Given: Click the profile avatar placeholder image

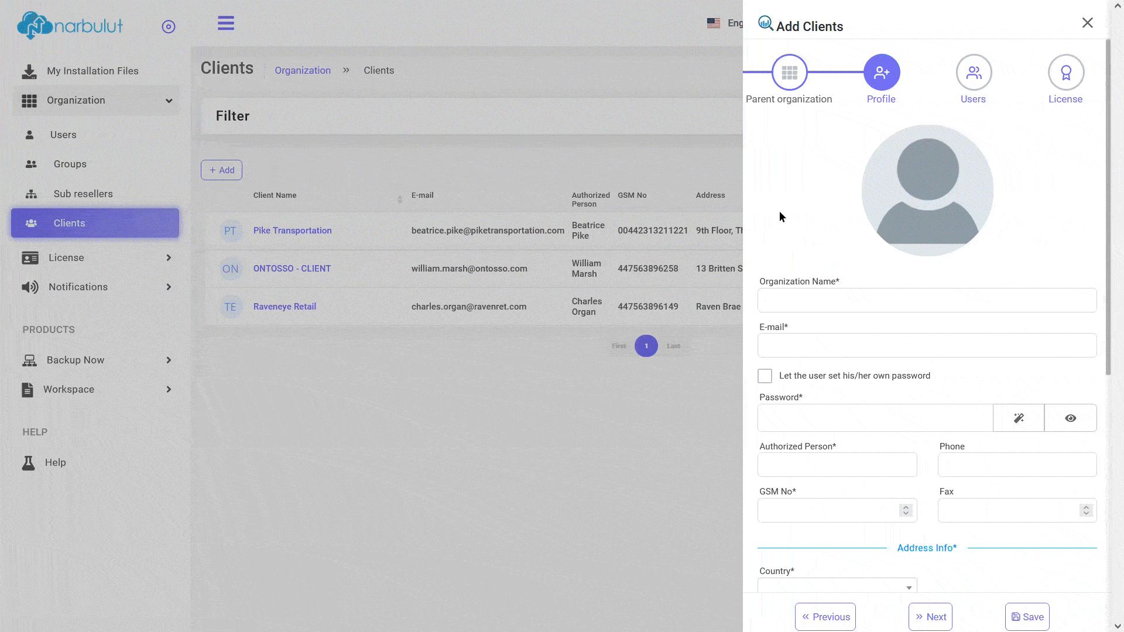Looking at the screenshot, I should tap(927, 191).
